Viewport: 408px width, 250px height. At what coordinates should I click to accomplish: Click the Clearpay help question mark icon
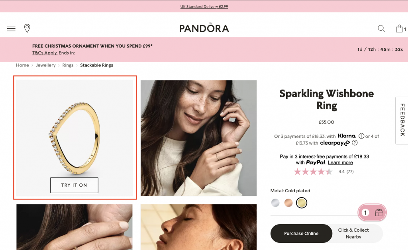[x=355, y=143]
